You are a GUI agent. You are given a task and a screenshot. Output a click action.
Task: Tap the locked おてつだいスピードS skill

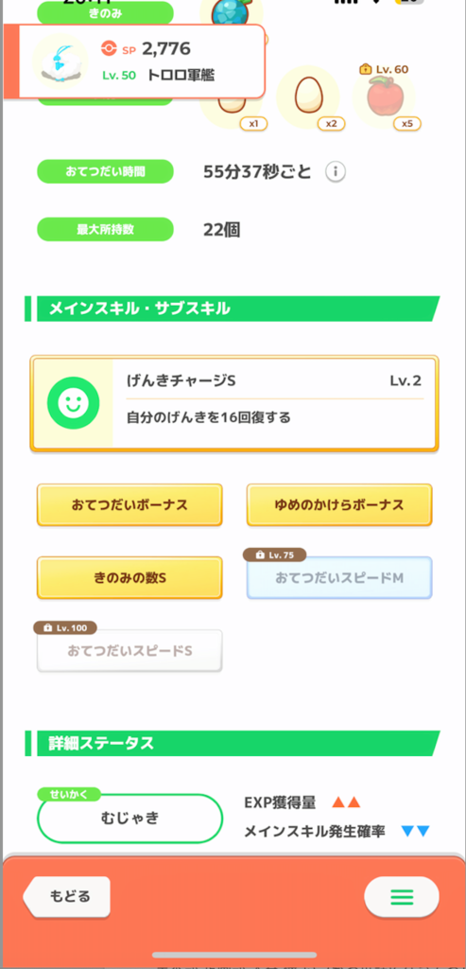pyautogui.click(x=129, y=651)
